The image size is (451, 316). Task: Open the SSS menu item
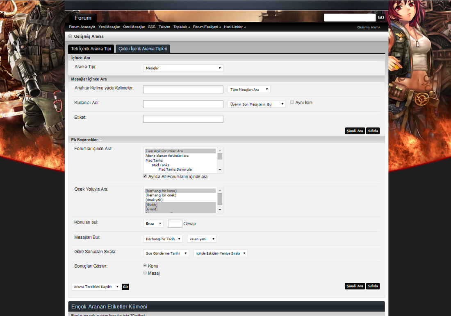(152, 27)
